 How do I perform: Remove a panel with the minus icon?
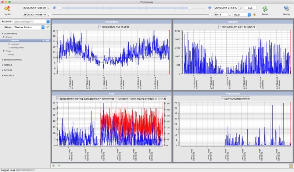click(59, 166)
